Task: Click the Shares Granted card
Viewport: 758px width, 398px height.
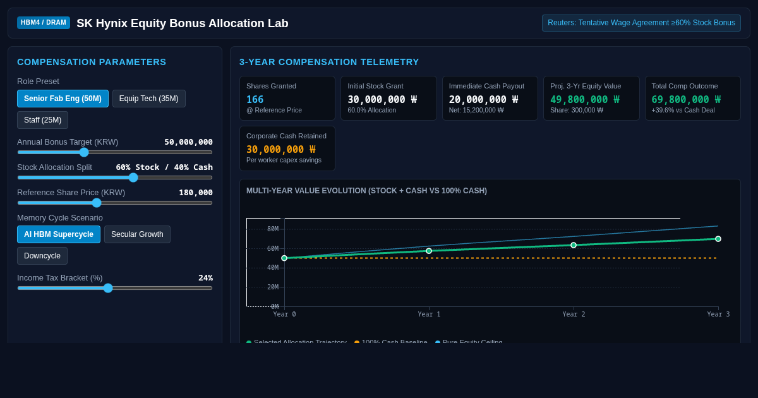Action: [x=287, y=99]
